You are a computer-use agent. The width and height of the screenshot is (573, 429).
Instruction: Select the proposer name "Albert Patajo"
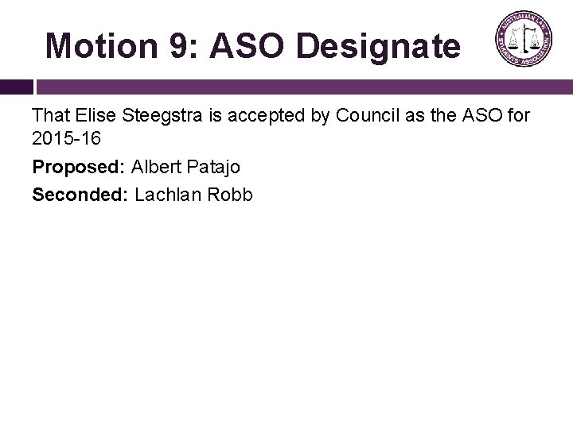185,167
